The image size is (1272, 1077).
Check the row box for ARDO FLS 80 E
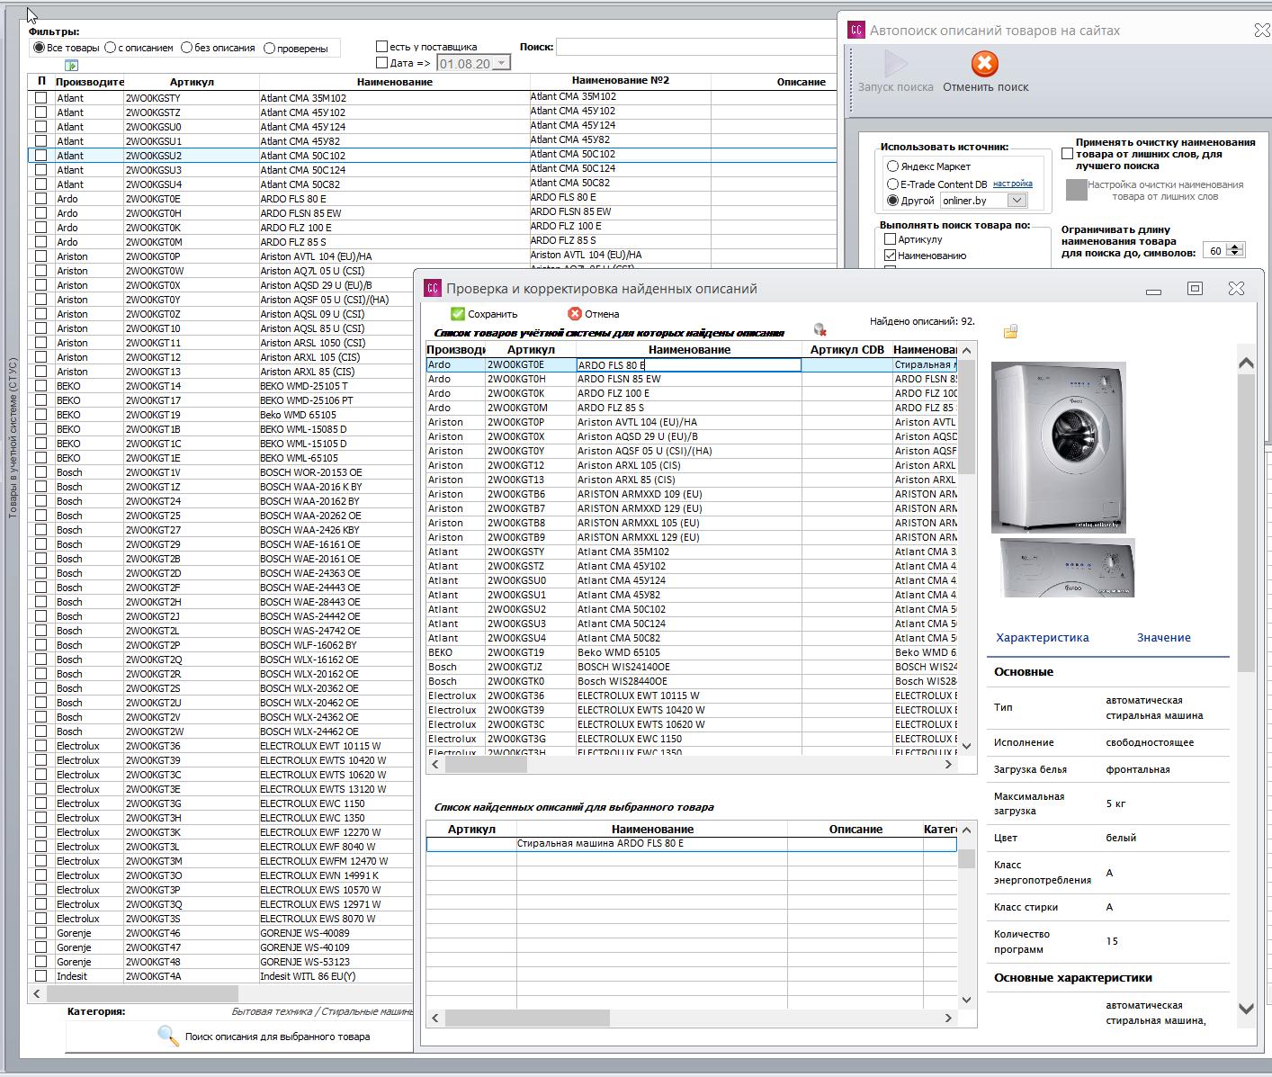pos(40,199)
